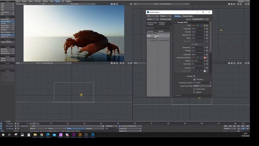Click the Surface Editor sidebar button
The height and width of the screenshot is (146, 259).
(7, 21)
